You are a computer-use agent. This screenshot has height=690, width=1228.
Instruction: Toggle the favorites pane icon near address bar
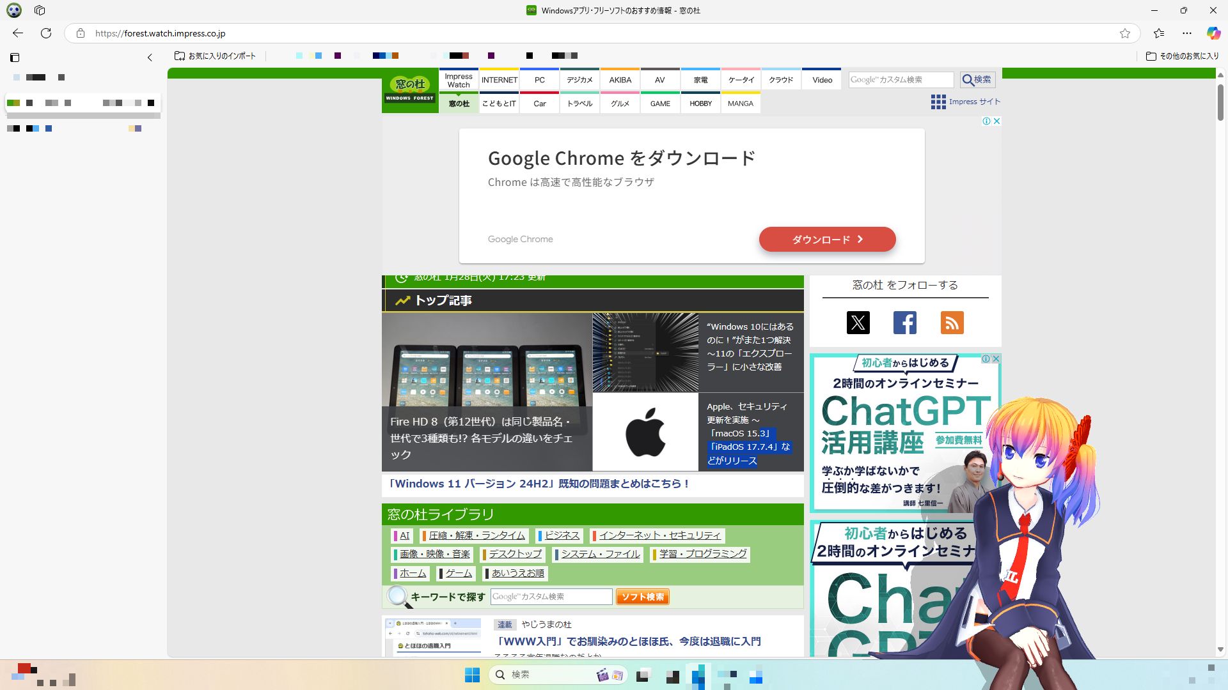[1160, 33]
